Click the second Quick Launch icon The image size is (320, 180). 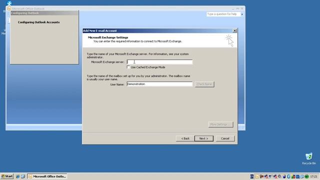[23, 176]
